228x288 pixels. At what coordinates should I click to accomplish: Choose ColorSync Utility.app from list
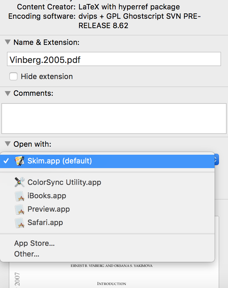click(x=107, y=182)
